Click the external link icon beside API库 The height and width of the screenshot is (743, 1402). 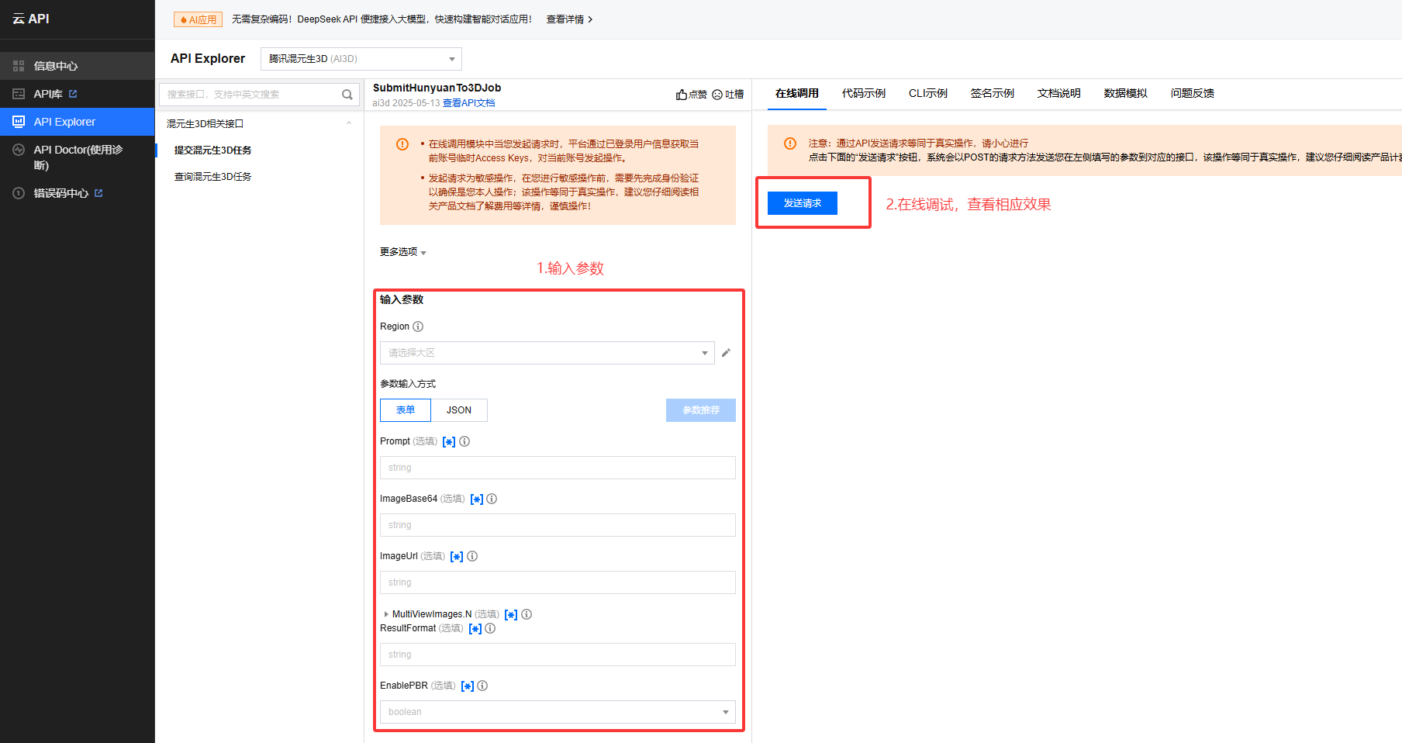73,94
